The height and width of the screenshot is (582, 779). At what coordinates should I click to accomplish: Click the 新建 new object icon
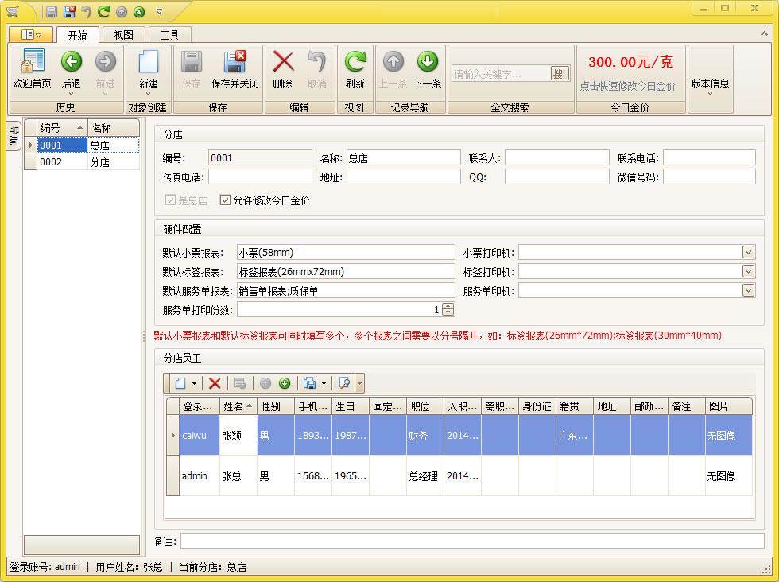tap(148, 70)
